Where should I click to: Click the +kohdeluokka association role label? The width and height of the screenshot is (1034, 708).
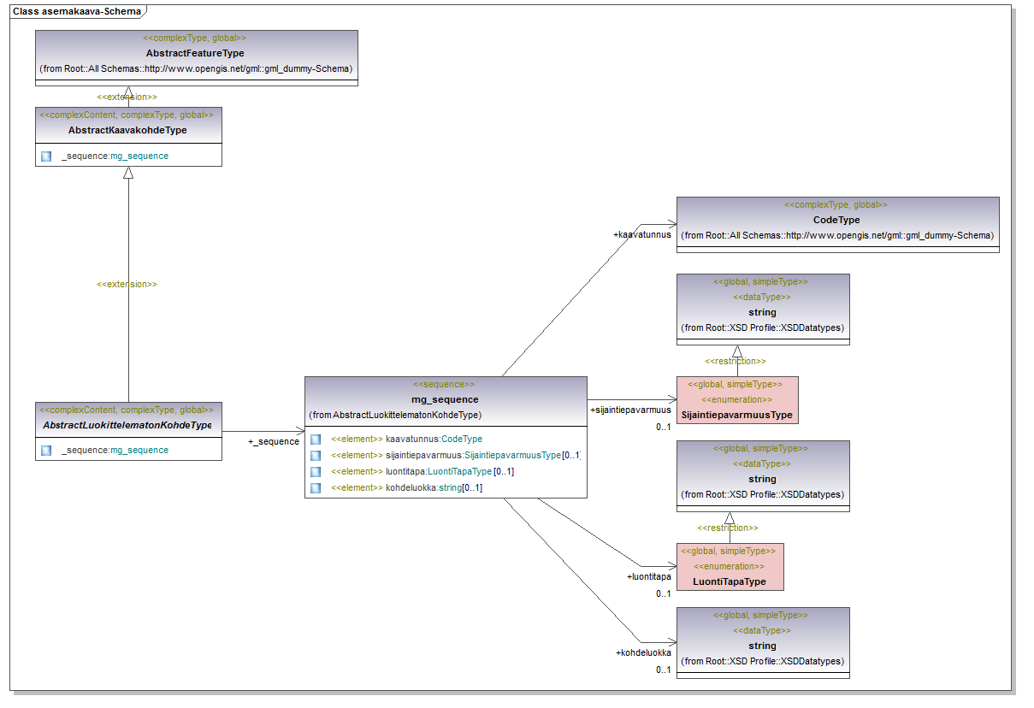[643, 652]
